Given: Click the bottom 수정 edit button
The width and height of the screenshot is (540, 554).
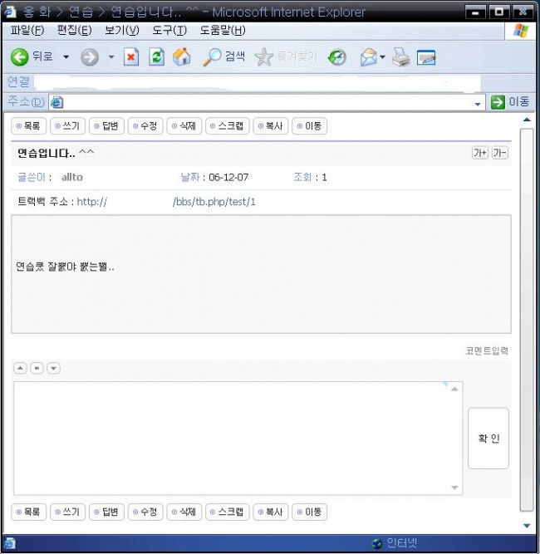Looking at the screenshot, I should tap(145, 512).
